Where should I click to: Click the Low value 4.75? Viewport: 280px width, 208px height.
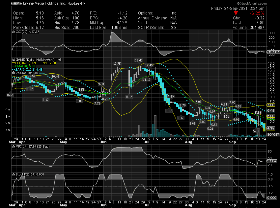pyautogui.click(x=40, y=23)
